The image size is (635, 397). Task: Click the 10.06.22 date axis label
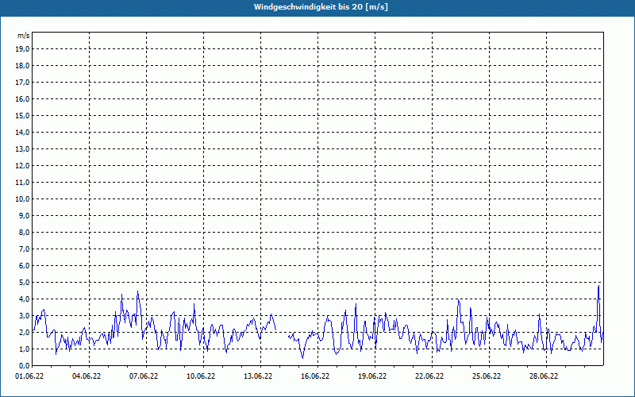pos(201,376)
